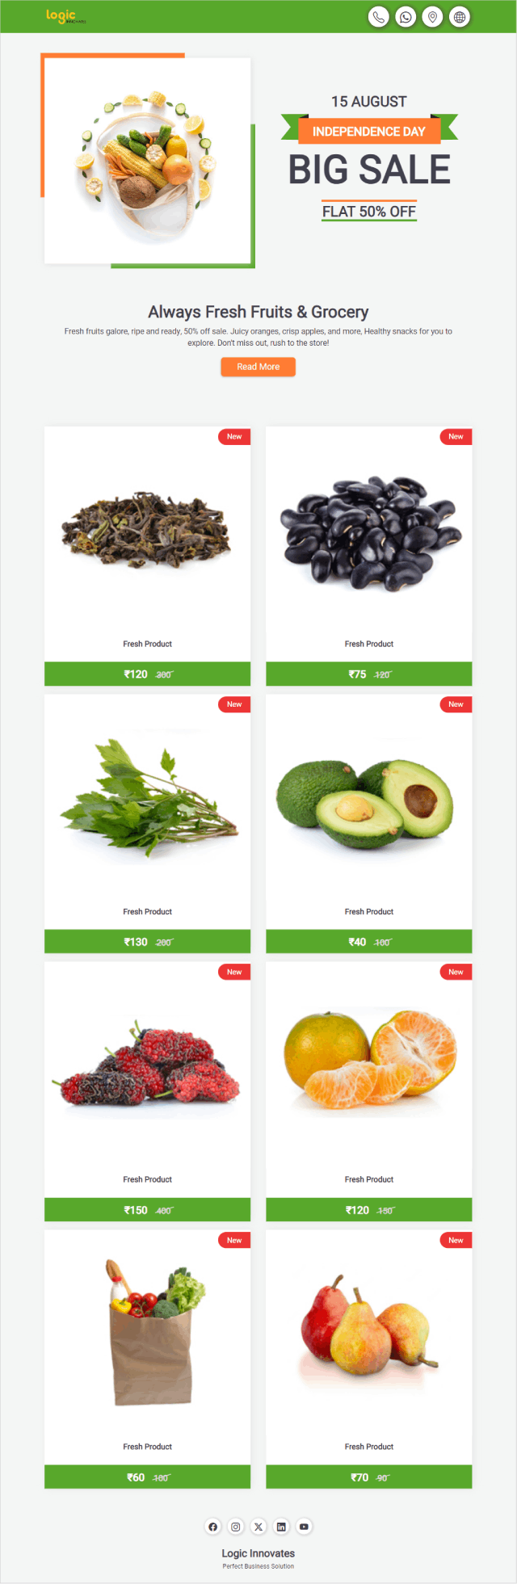This screenshot has height=1584, width=517.
Task: Click the Logic logo in header
Action: tap(65, 16)
